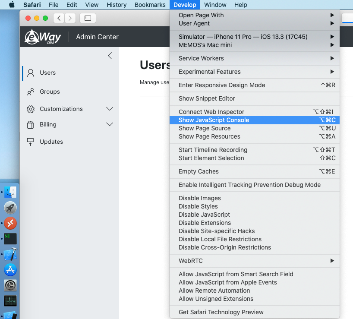Open Activity Monitor from the Dock
The width and height of the screenshot is (353, 319).
(10, 301)
